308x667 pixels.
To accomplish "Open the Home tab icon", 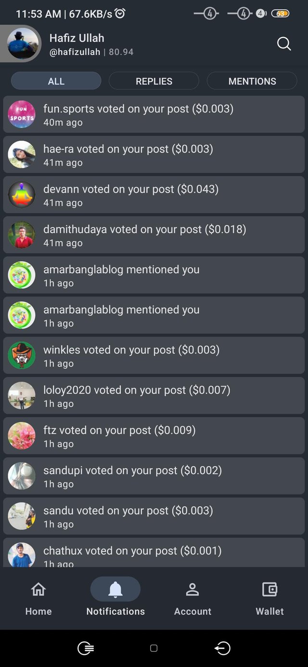I will (x=38, y=589).
